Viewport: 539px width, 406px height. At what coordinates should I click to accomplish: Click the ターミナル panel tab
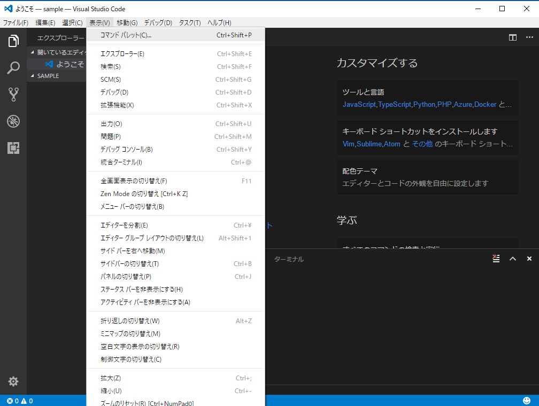[x=289, y=259]
